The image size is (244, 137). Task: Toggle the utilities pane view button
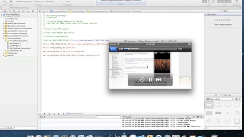[229, 2]
